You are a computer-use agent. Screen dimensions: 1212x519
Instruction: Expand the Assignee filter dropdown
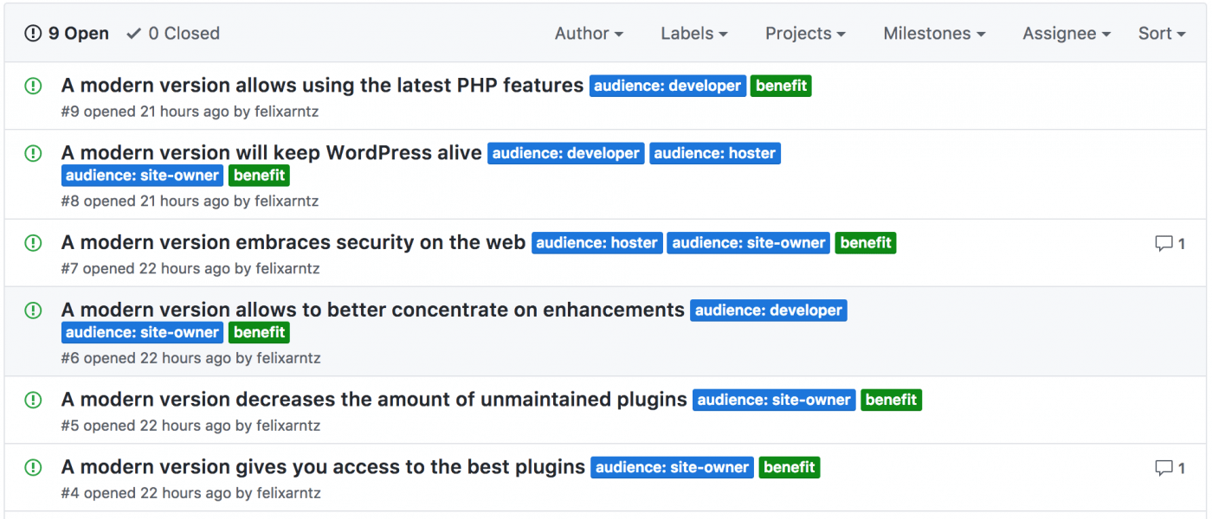(x=1066, y=34)
